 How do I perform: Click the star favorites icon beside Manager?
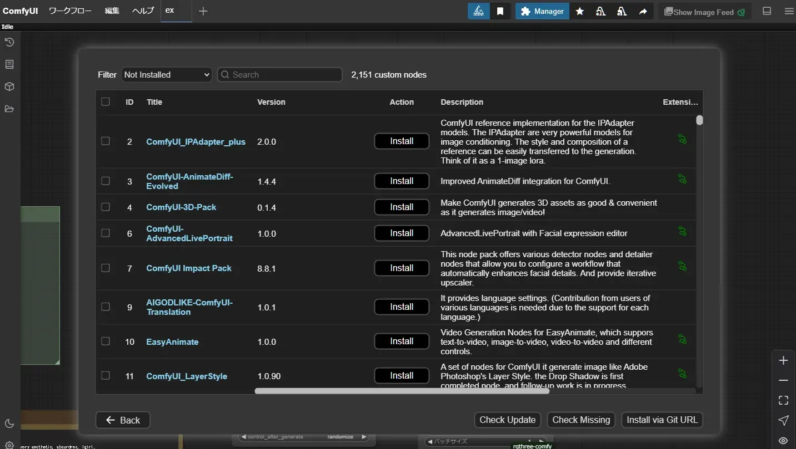click(579, 11)
